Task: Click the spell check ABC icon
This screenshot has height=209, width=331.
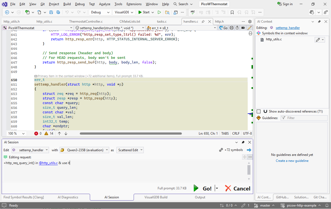Action: (x=193, y=12)
